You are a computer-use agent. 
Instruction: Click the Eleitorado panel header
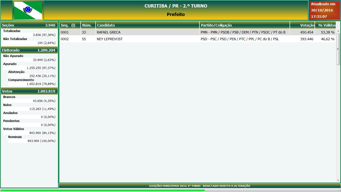[x=29, y=50]
